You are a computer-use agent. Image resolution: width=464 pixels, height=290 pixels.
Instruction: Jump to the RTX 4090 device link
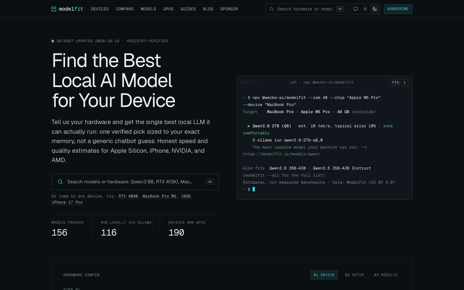point(128,196)
